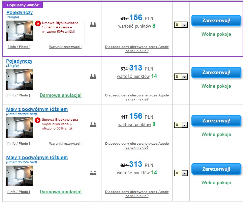
Task: Click the red flash deal icon in the Mały z podwójnym łóżkiem row
Action: tap(37, 120)
